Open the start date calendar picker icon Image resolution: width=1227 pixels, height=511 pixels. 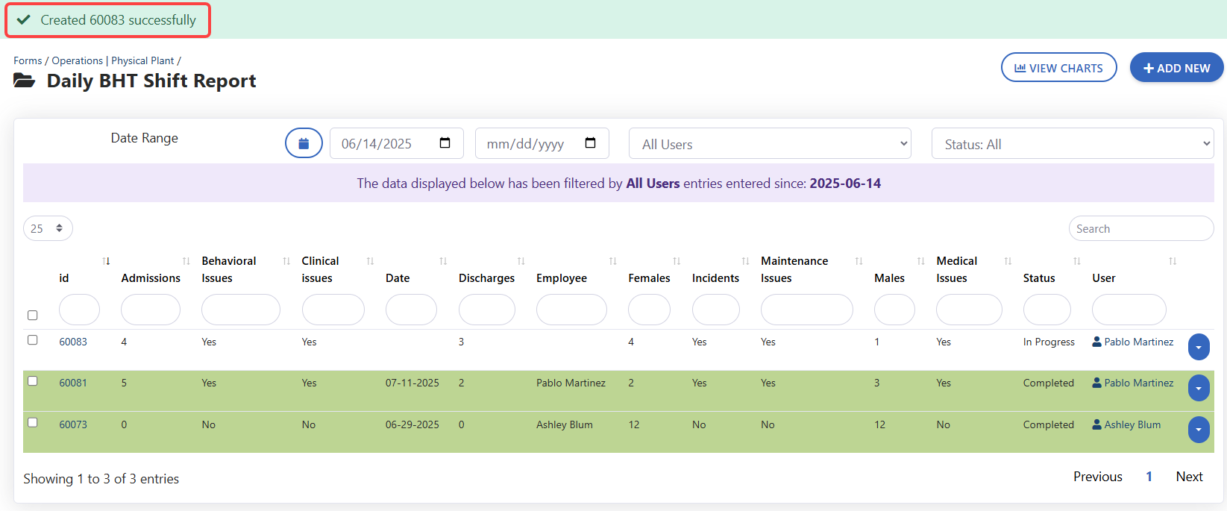[x=445, y=143]
